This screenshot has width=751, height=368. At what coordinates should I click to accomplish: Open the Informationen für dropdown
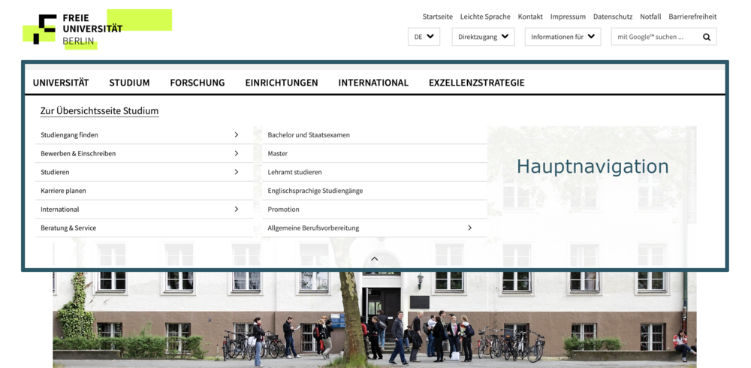[562, 36]
